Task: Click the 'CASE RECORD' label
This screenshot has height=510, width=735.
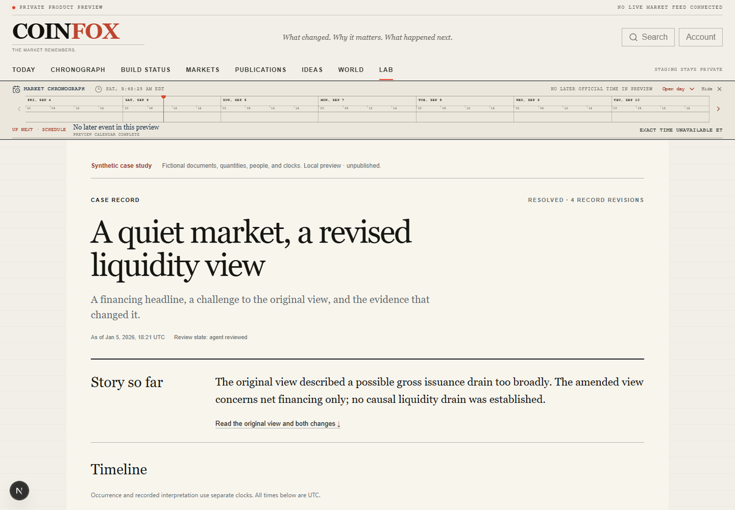Action: (115, 200)
